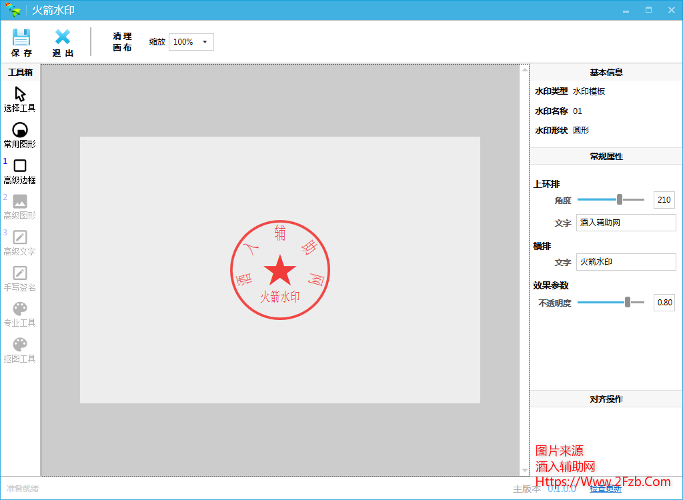Click the opacity value field showing 0.80
Viewport: 683px width, 500px height.
(664, 303)
